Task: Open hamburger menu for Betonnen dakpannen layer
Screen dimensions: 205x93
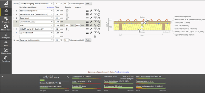Action: [x=87, y=11]
